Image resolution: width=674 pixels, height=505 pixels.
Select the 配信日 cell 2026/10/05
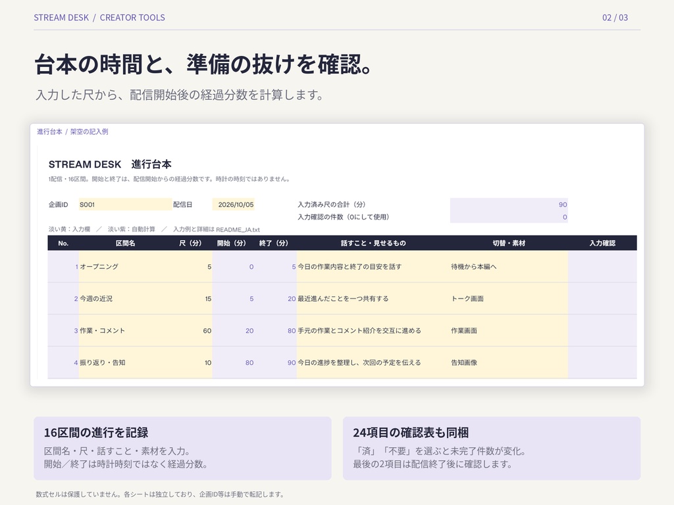(234, 204)
